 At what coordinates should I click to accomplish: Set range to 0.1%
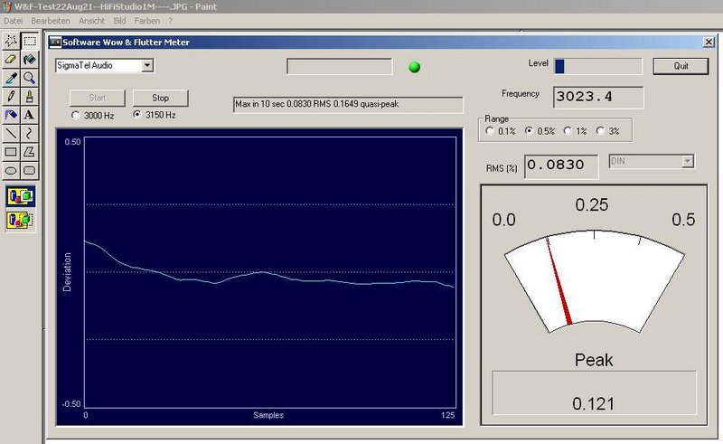tap(490, 131)
